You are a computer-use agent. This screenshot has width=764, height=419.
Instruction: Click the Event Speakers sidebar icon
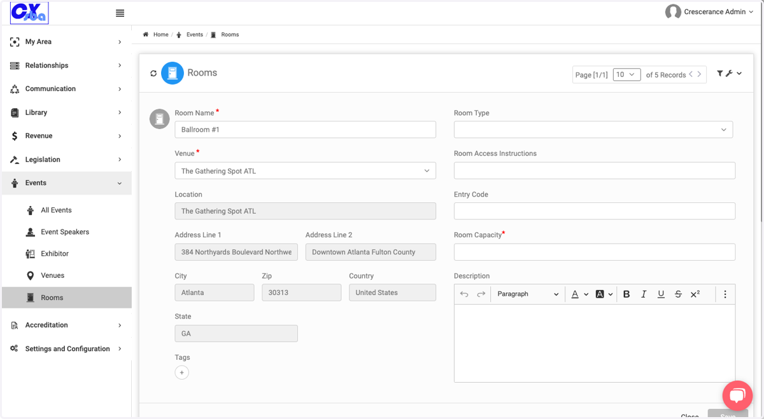(x=30, y=232)
